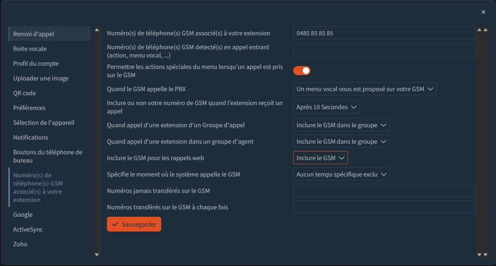The height and width of the screenshot is (266, 496).
Task: Show the Notifications settings
Action: [x=49, y=137]
